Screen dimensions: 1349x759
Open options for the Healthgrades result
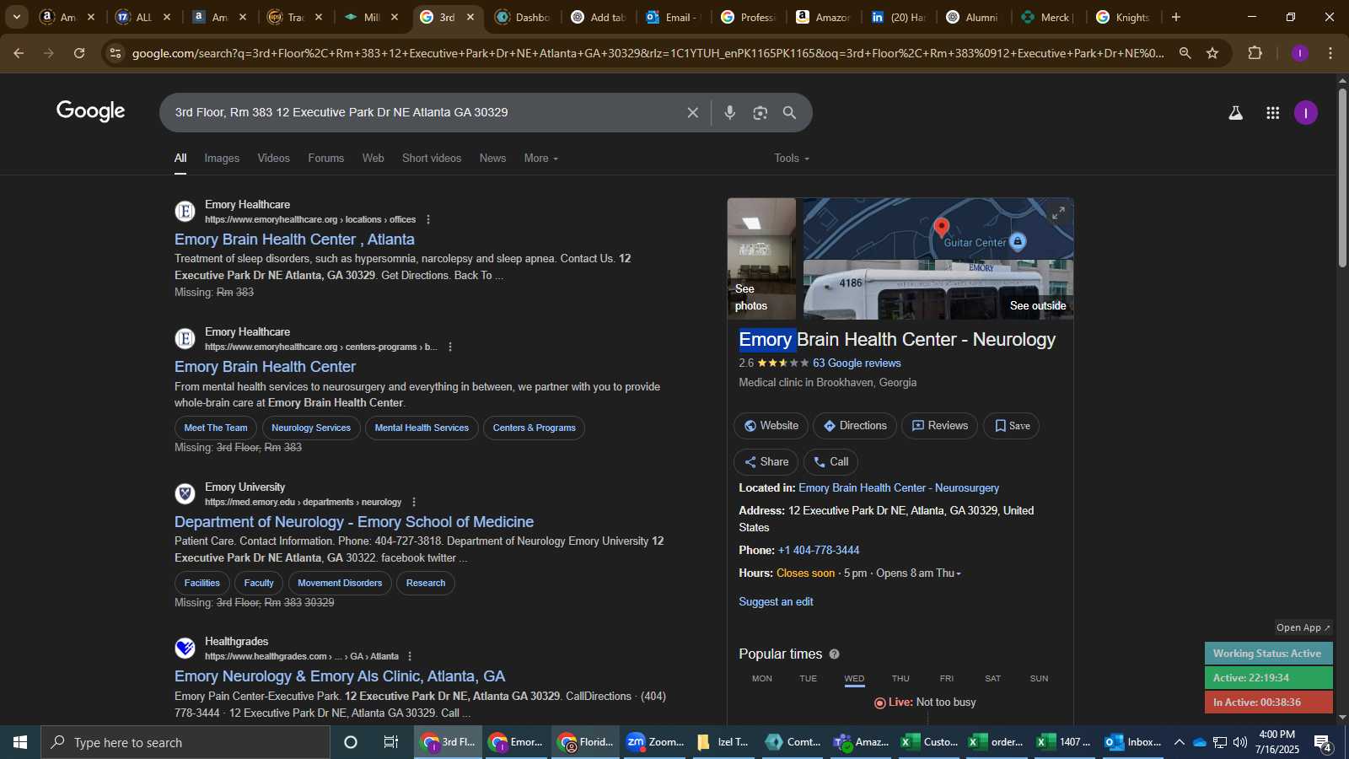[410, 656]
